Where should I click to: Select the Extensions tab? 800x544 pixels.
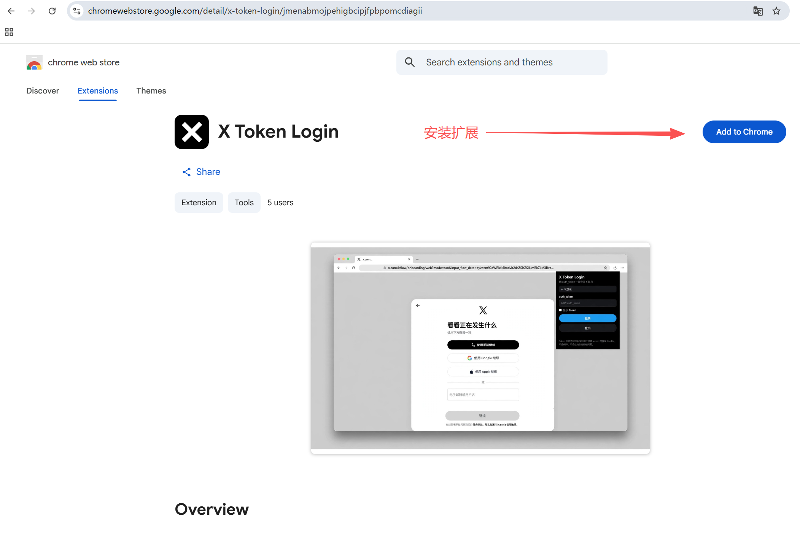[98, 91]
